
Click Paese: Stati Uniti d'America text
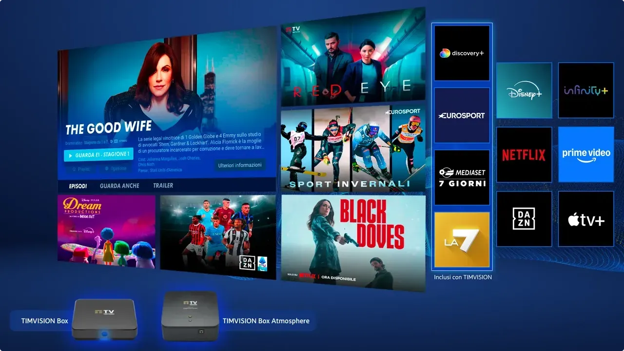pos(159,170)
